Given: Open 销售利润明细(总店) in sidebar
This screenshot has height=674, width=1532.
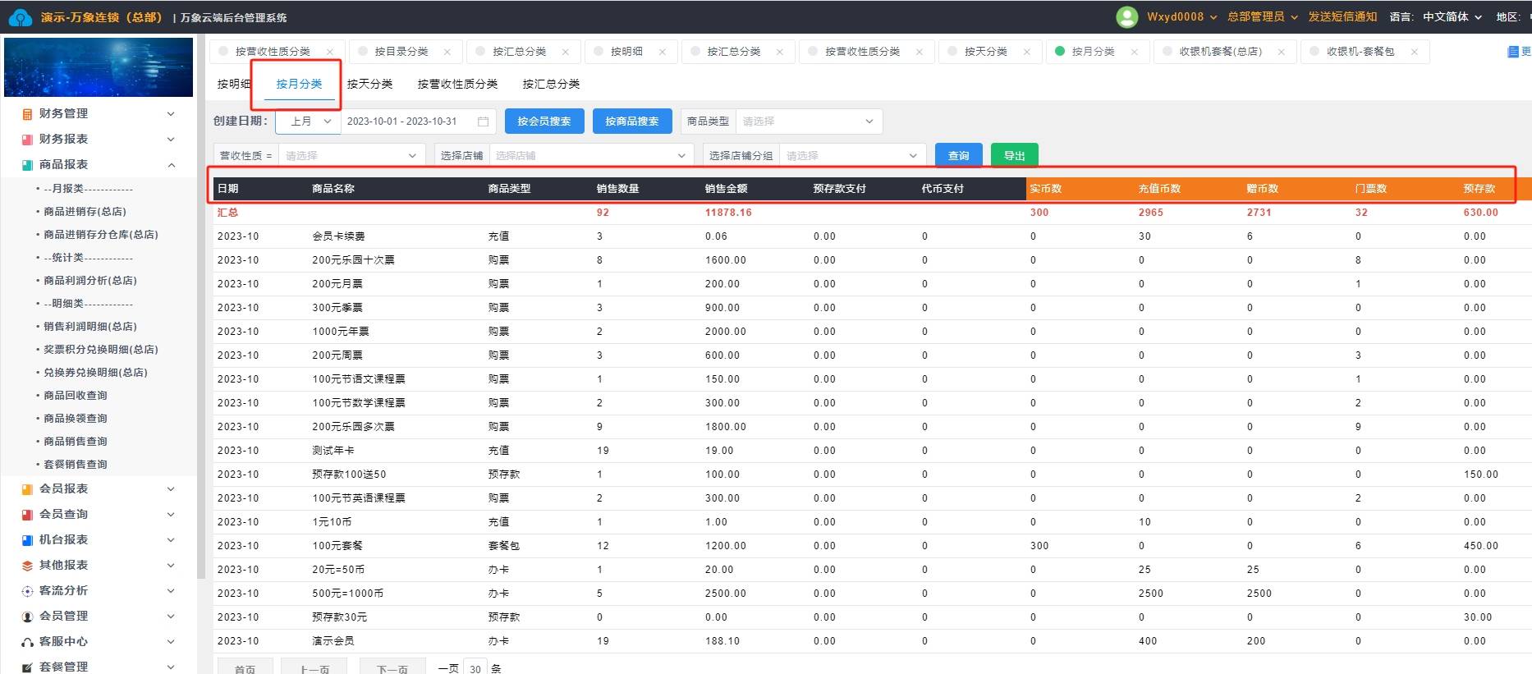Looking at the screenshot, I should point(90,327).
